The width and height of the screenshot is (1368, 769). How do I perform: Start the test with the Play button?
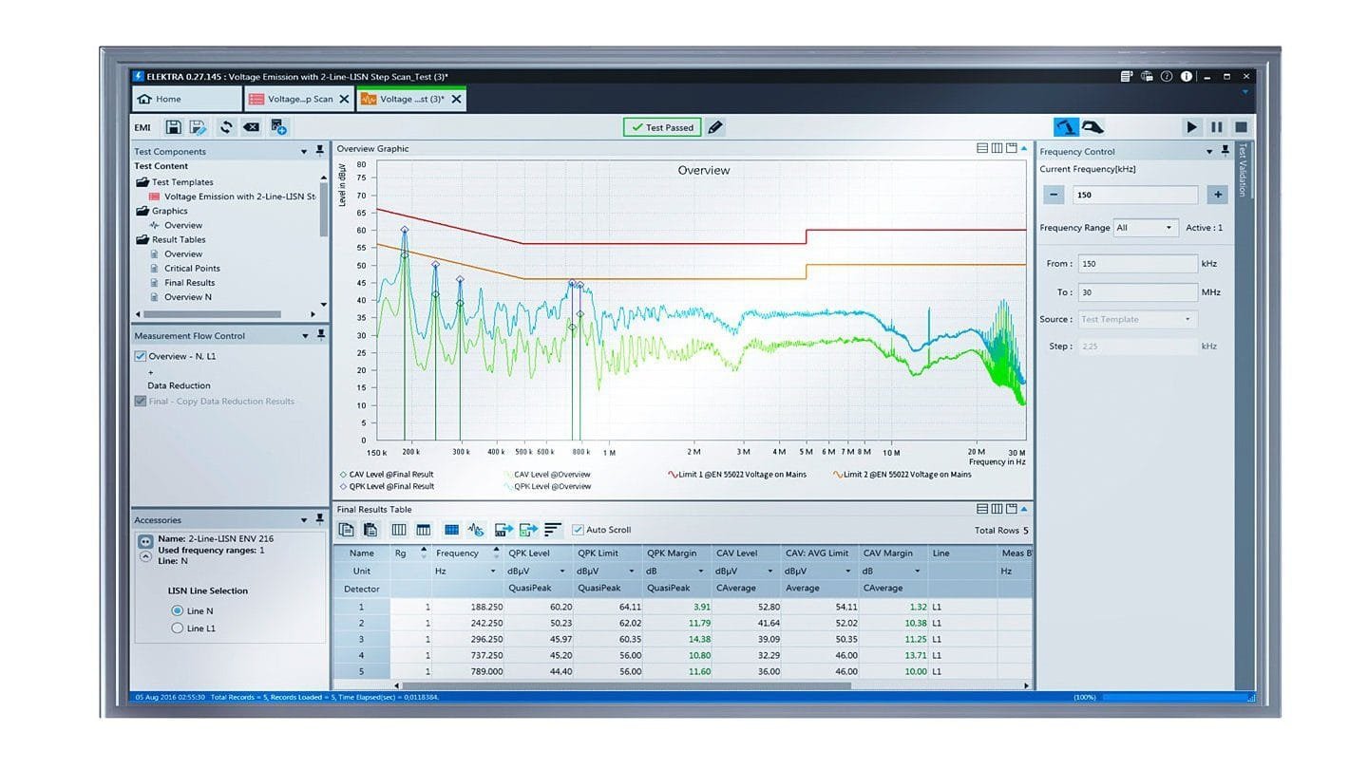pos(1192,126)
